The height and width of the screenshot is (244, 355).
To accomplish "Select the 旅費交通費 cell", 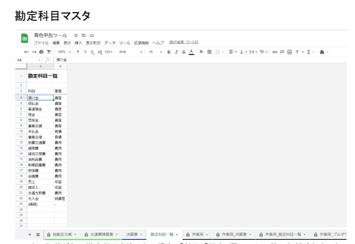I will point(41,143).
